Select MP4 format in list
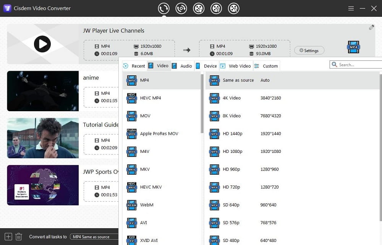Screen dimensions: 382x245 point(162,80)
